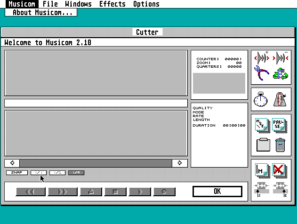Select the first snap ratio option
The height and width of the screenshot is (224, 297).
(39, 173)
